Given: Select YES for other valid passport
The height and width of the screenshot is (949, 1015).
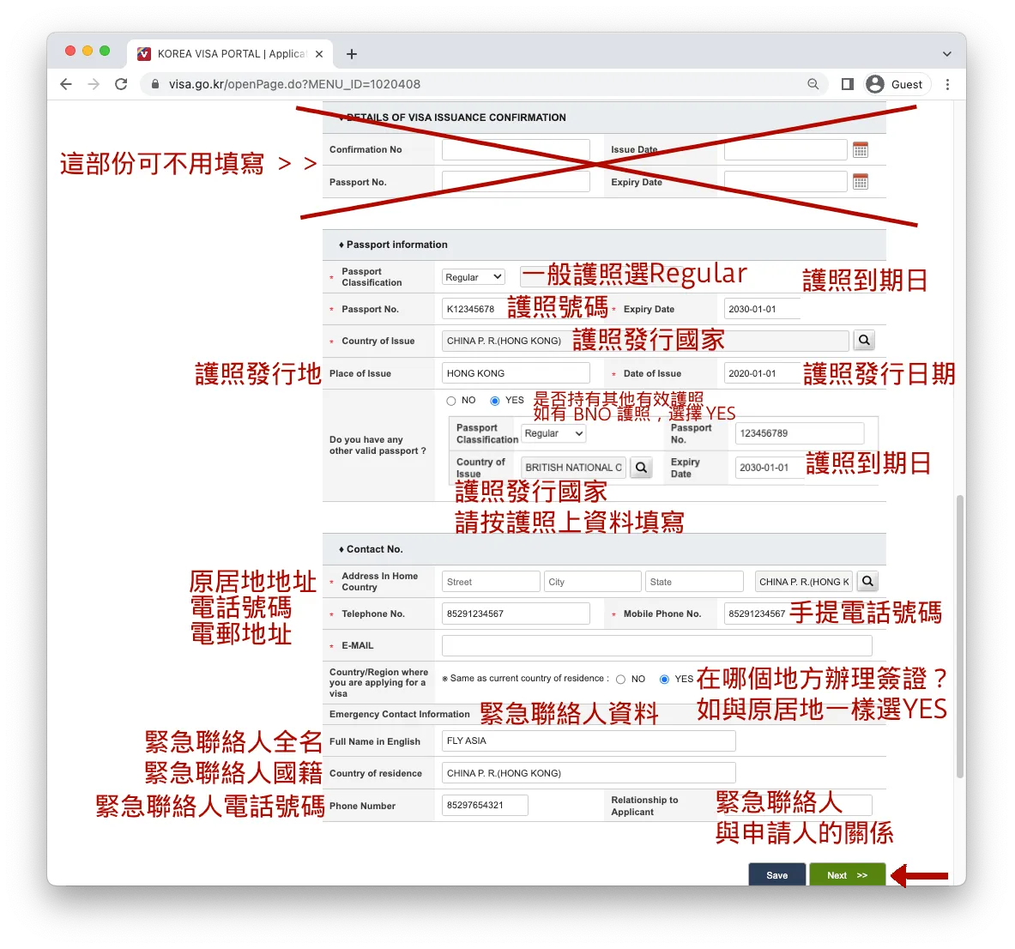Looking at the screenshot, I should (x=494, y=401).
